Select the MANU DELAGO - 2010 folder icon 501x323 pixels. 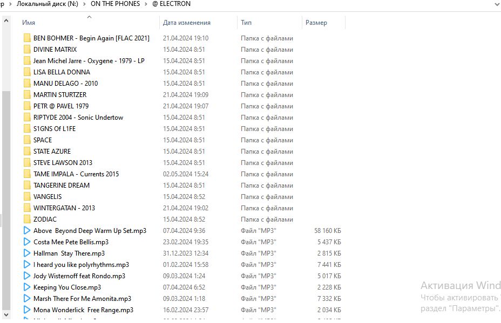[x=27, y=83]
